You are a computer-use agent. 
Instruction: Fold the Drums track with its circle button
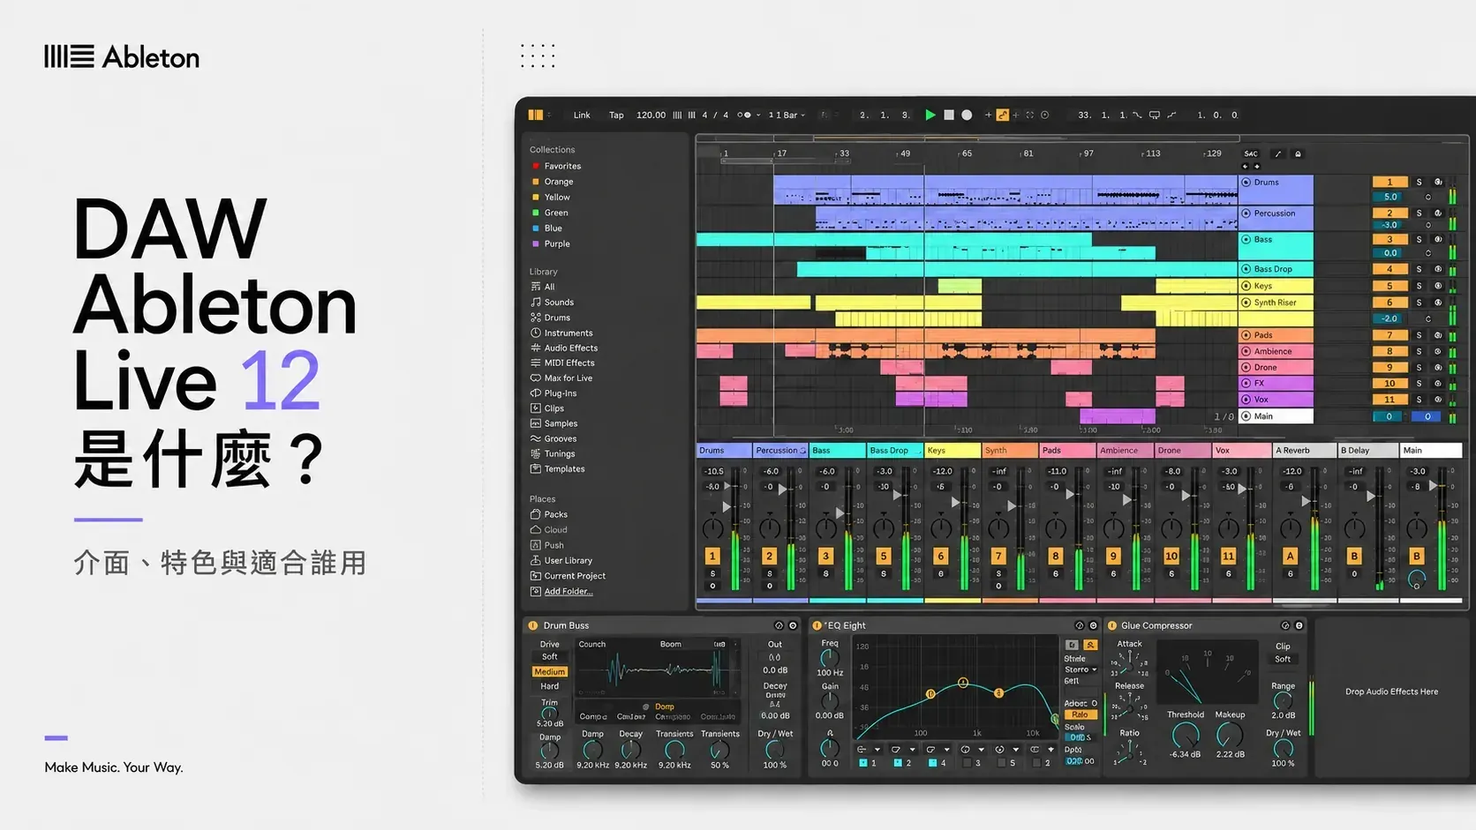(x=1246, y=182)
